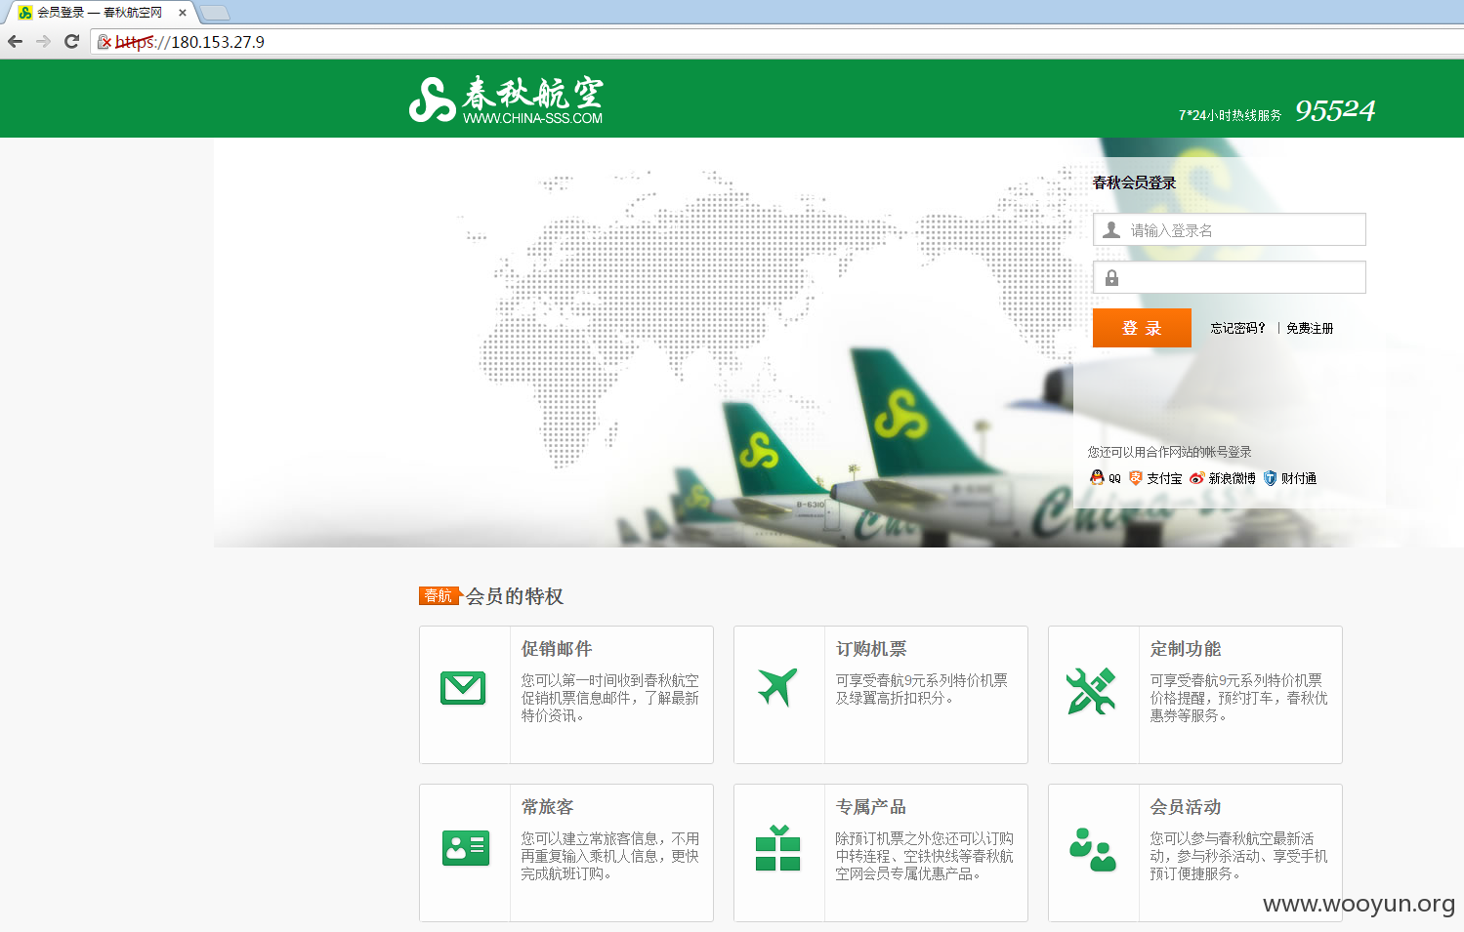This screenshot has height=932, width=1464.
Task: Click the 专属产品 gift icon
Action: [x=777, y=847]
